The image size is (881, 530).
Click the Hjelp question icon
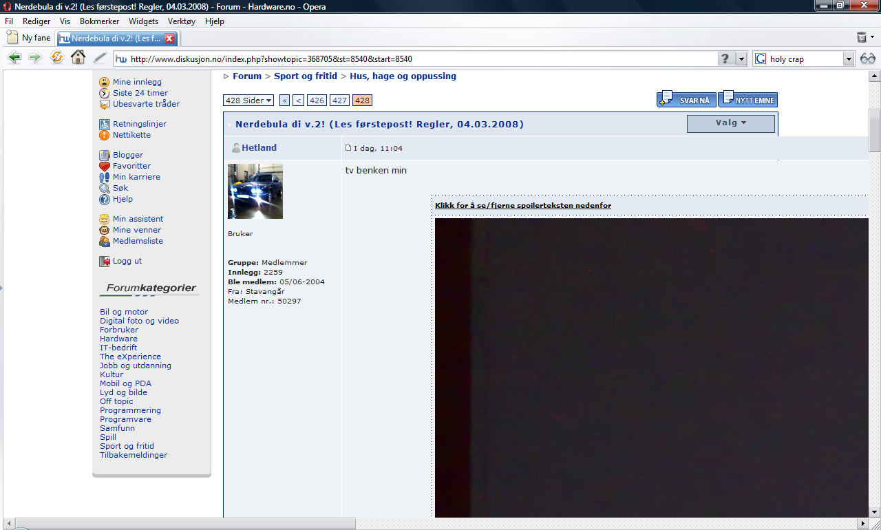pos(105,199)
